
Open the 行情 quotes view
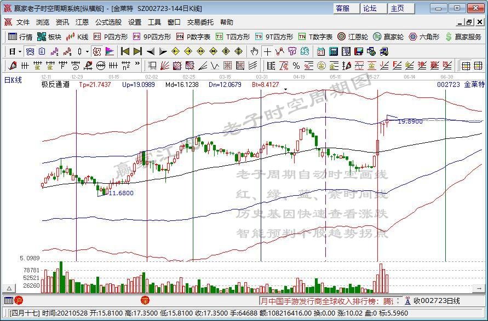(20, 37)
